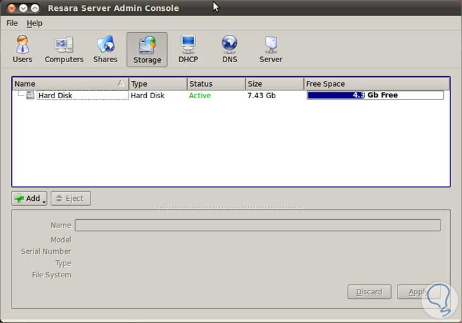
Task: Open the Users section
Action: click(x=22, y=49)
